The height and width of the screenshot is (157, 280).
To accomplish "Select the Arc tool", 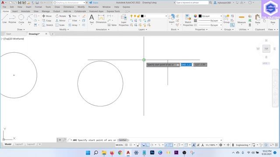I will tap(30, 19).
